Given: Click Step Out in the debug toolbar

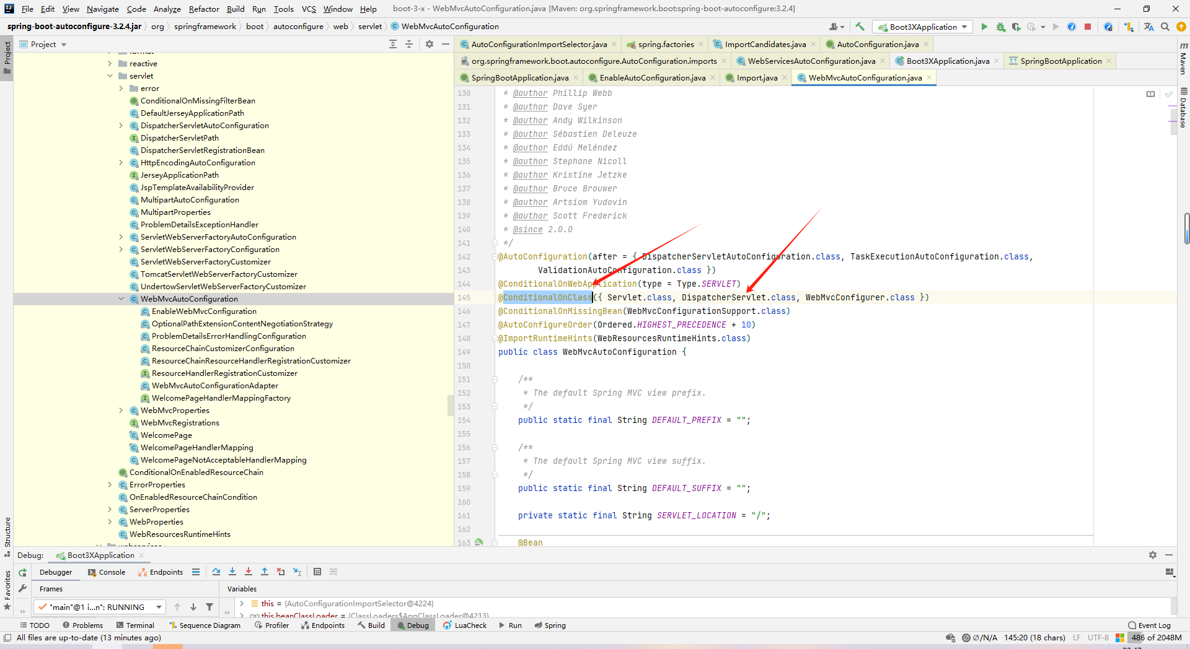Looking at the screenshot, I should click(x=265, y=572).
